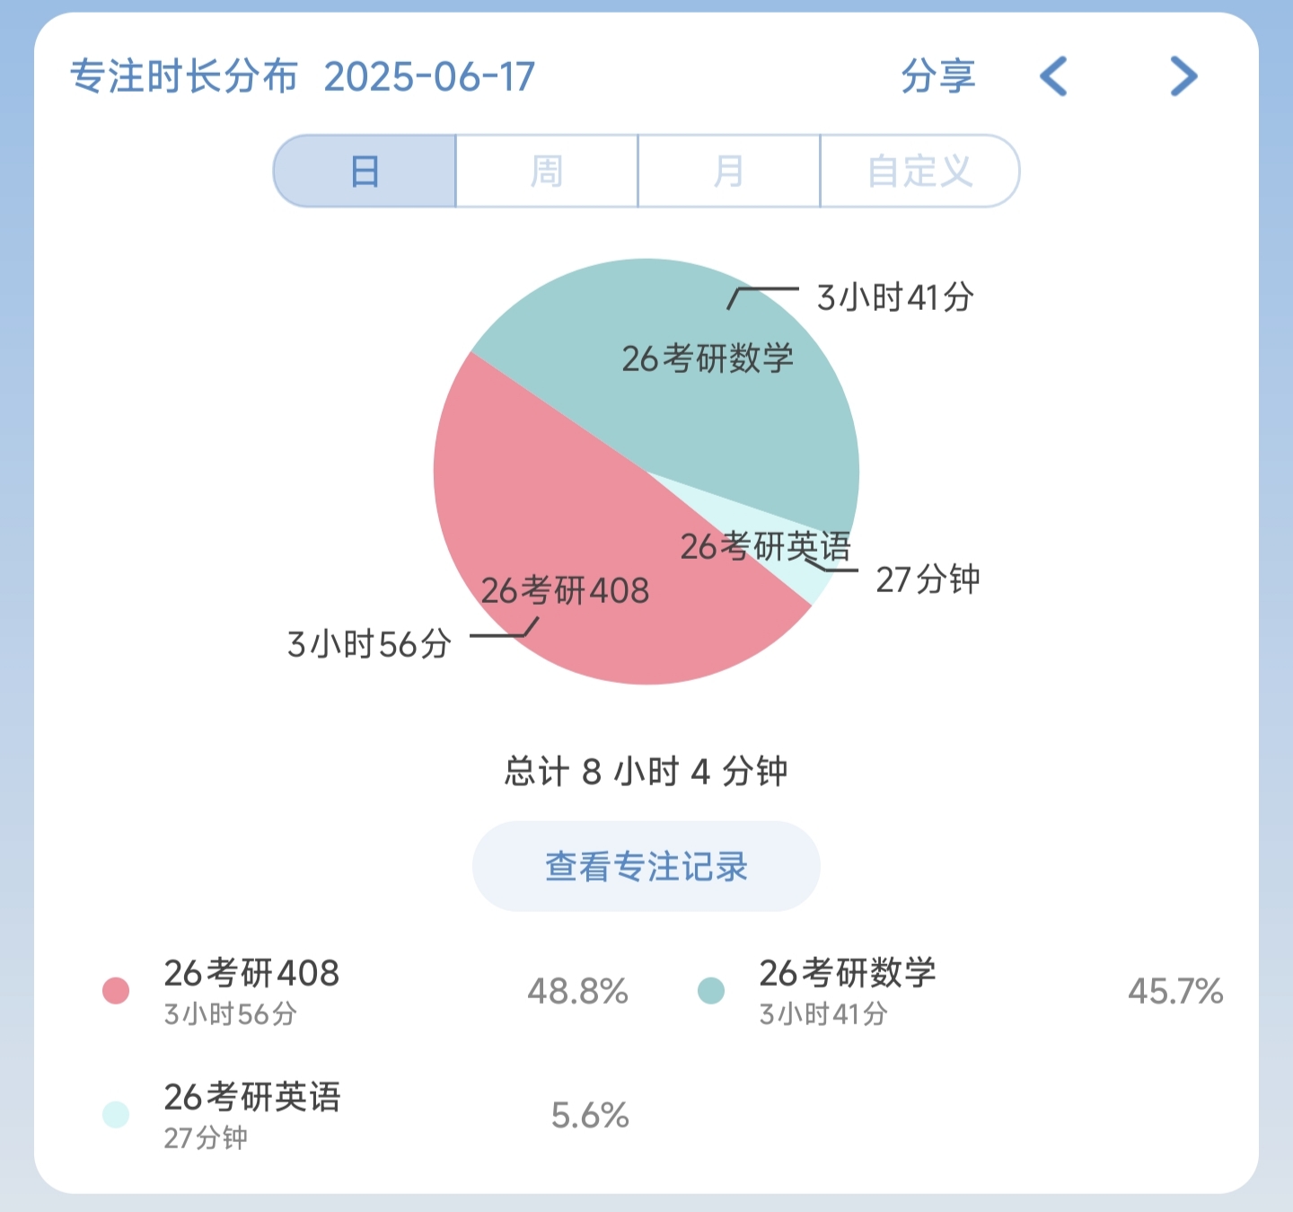Select the 日 day tab
The width and height of the screenshot is (1293, 1212).
[365, 171]
